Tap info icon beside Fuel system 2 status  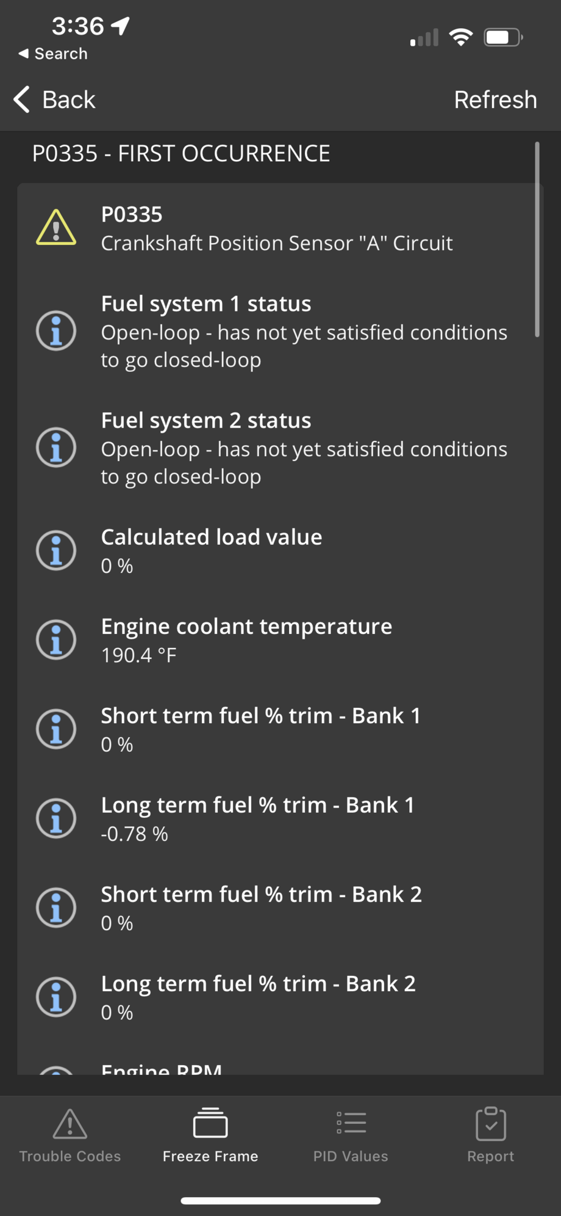pyautogui.click(x=56, y=447)
